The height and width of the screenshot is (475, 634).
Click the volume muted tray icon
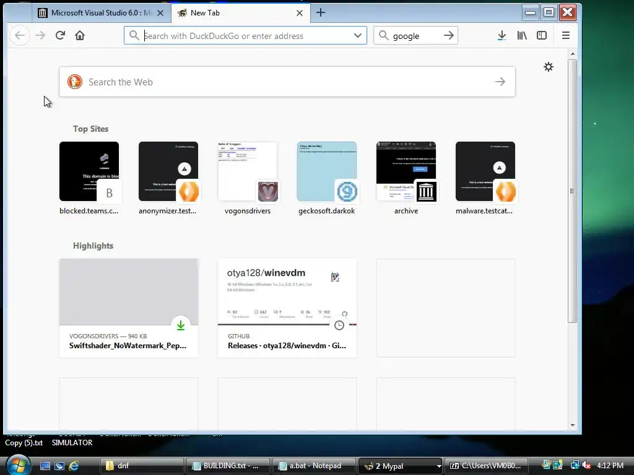tap(586, 465)
